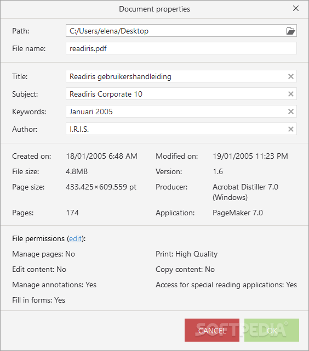Click the CANCEL button
Screen dimensions: 309x351
point(212,330)
